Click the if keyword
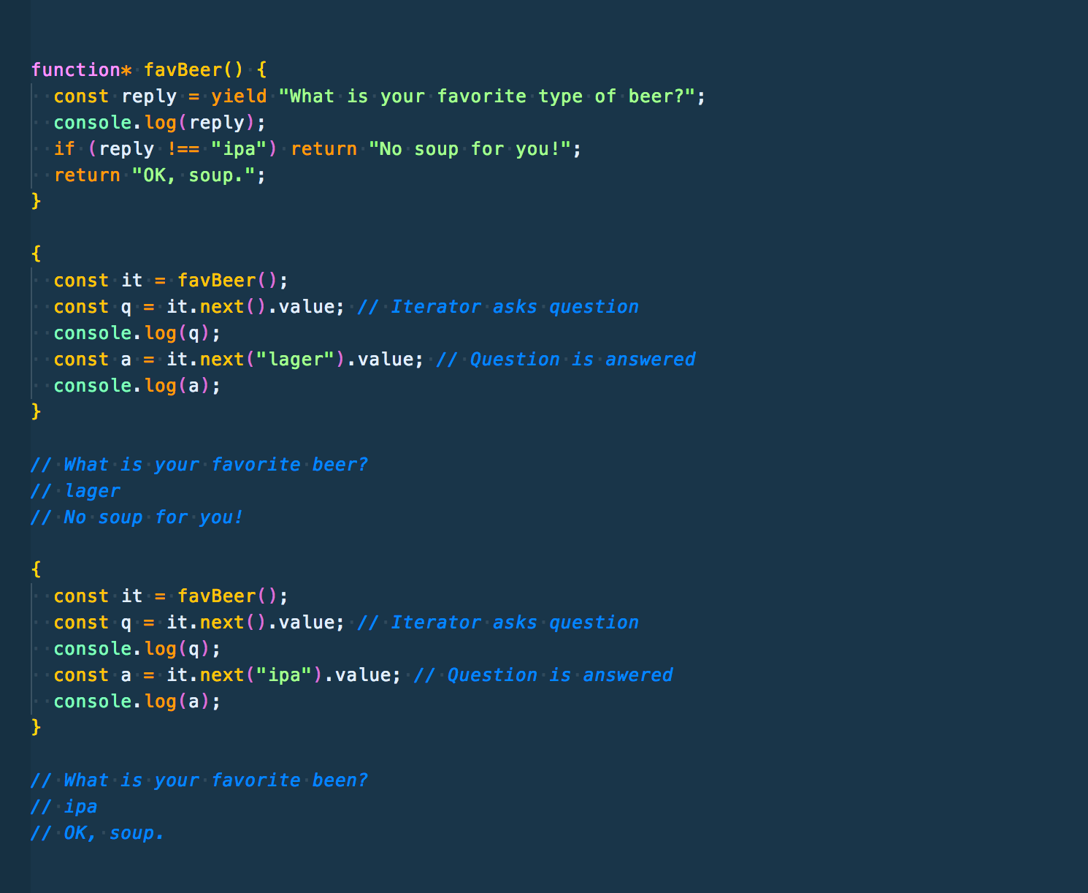The height and width of the screenshot is (893, 1088). click(64, 149)
